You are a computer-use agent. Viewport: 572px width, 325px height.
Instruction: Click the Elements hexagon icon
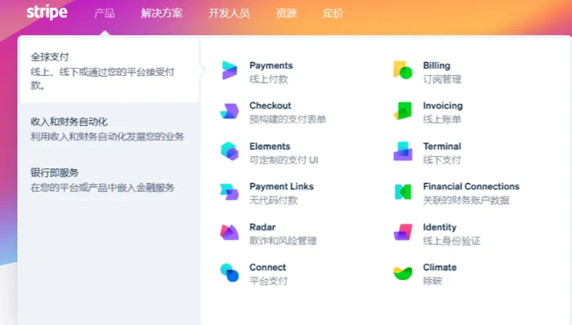point(230,151)
